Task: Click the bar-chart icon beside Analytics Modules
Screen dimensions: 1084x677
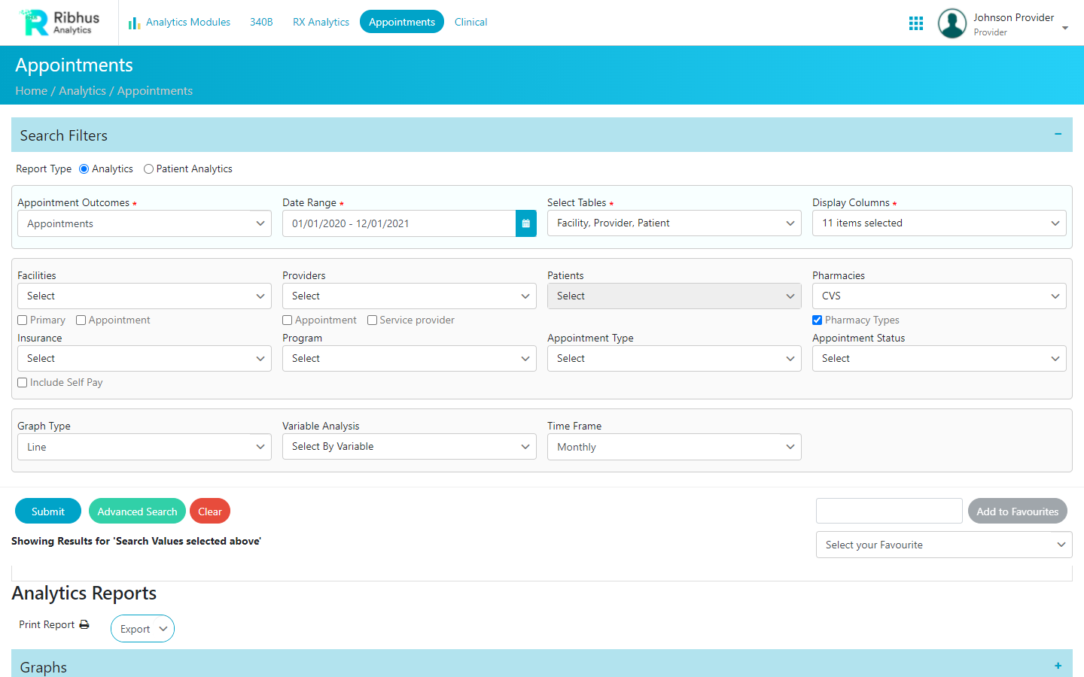Action: click(133, 23)
